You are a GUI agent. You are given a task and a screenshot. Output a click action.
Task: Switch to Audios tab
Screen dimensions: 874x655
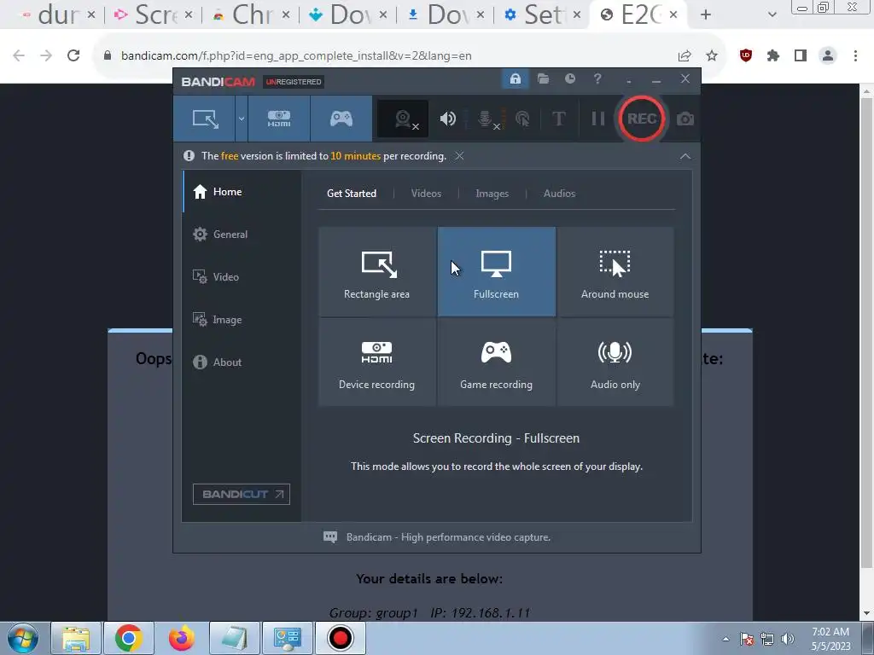pos(559,194)
